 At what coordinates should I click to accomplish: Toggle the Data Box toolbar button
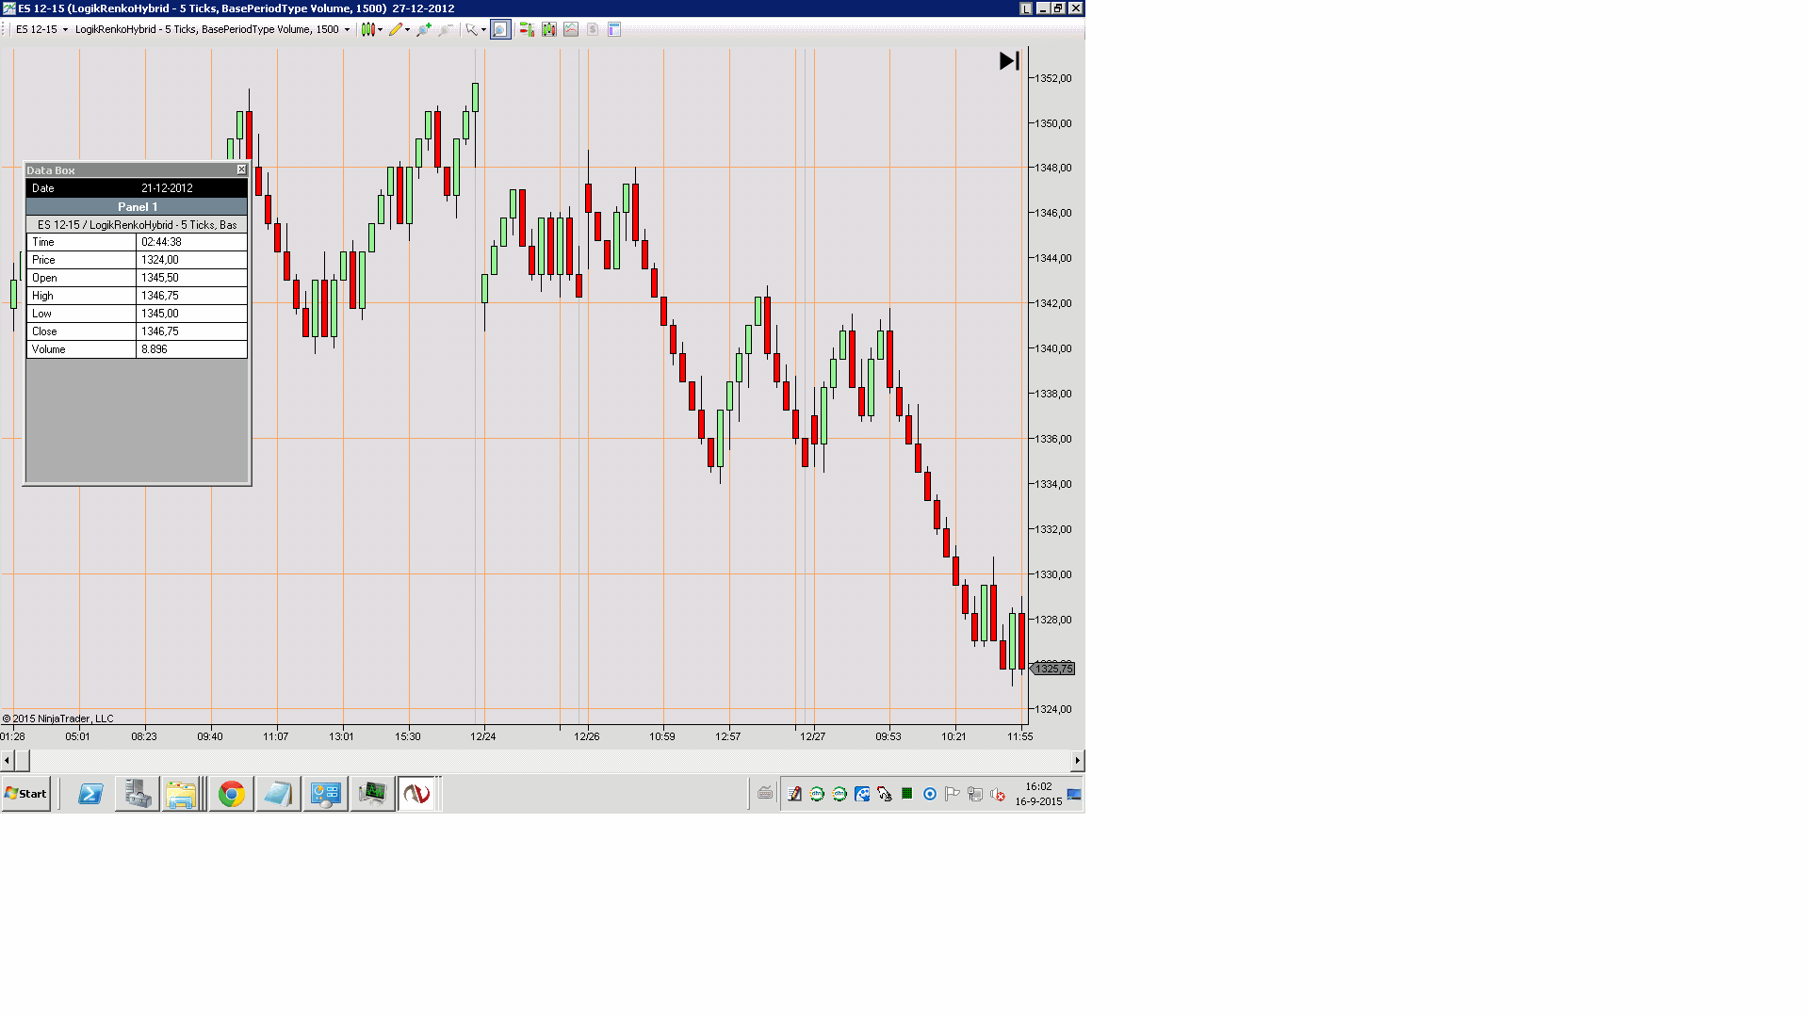(500, 29)
